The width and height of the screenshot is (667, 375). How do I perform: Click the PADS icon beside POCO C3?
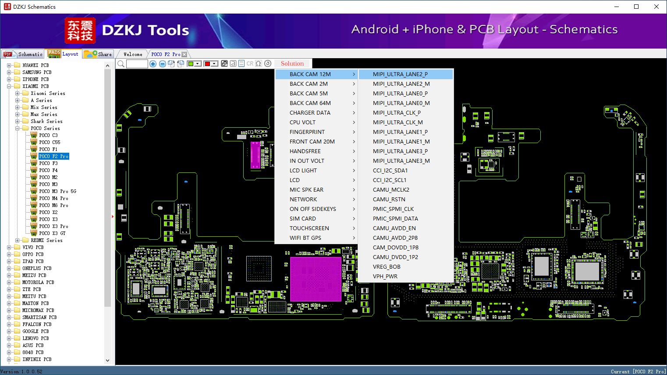coord(34,135)
